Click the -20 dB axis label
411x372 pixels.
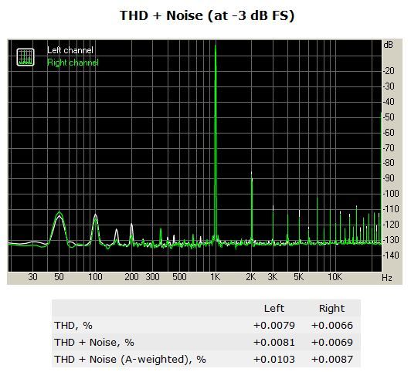click(389, 71)
